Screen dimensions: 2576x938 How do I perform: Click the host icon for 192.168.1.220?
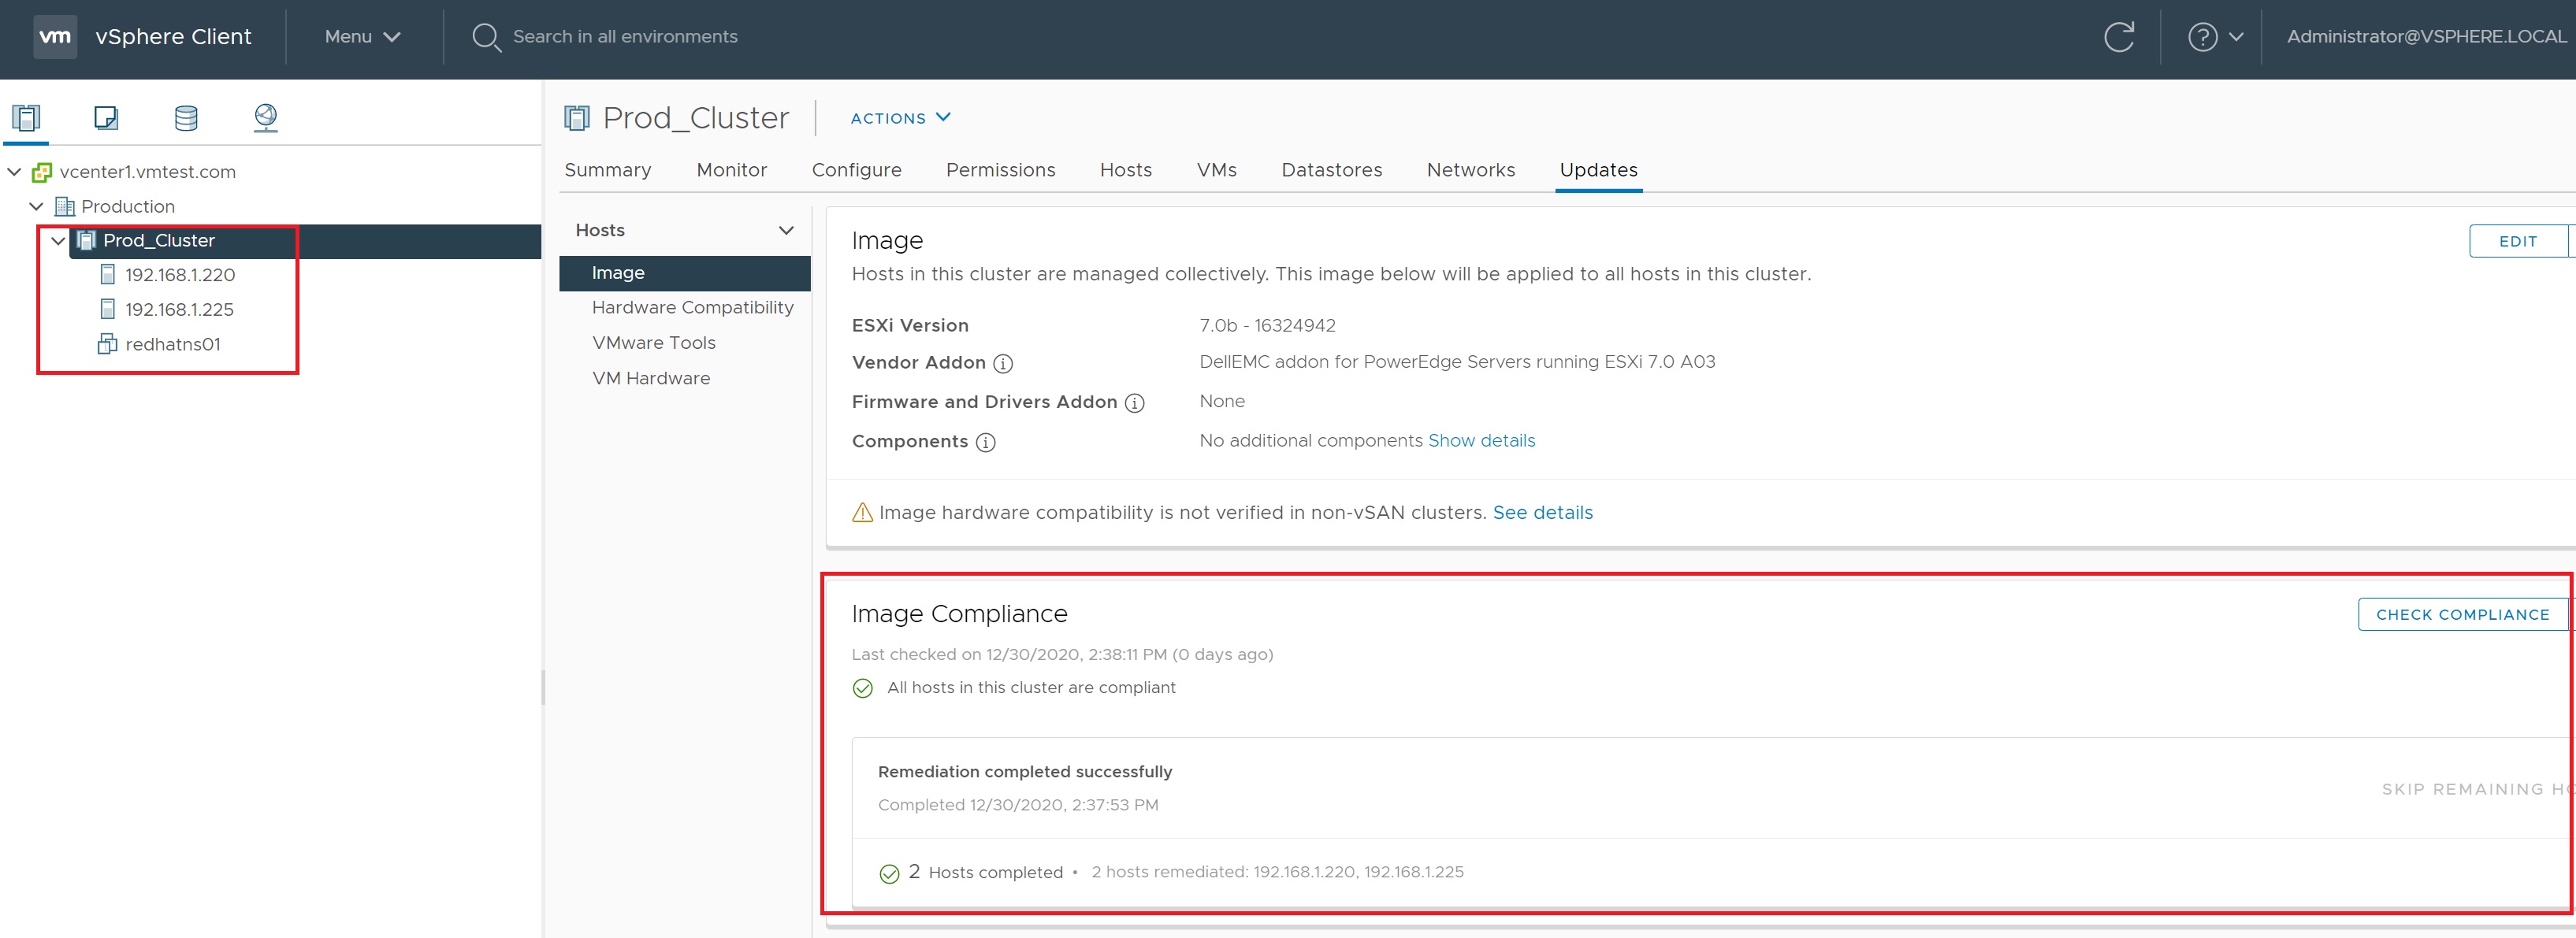click(x=108, y=275)
